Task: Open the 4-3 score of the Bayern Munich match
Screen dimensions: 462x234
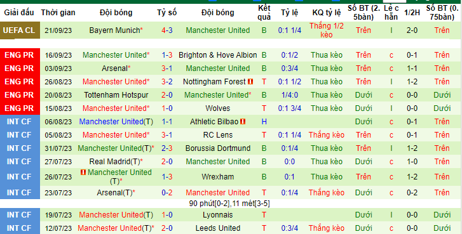Action: 166,30
